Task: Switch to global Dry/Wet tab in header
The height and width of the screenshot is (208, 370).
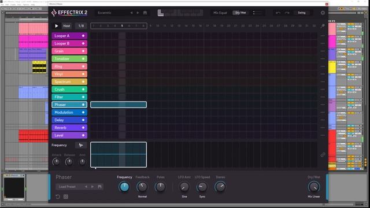Action: (240, 13)
